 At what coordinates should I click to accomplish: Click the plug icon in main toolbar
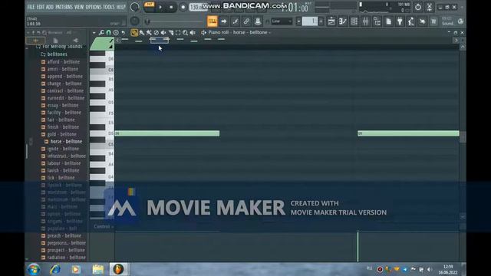click(400, 21)
